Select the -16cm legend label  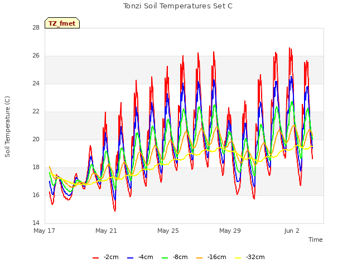[x=217, y=257]
